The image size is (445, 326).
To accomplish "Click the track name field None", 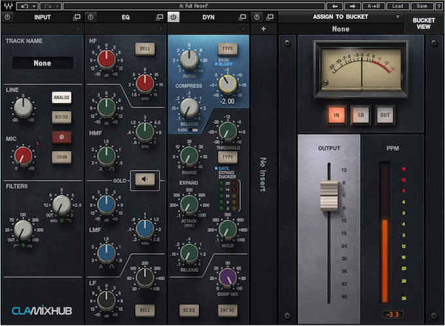I will point(43,63).
